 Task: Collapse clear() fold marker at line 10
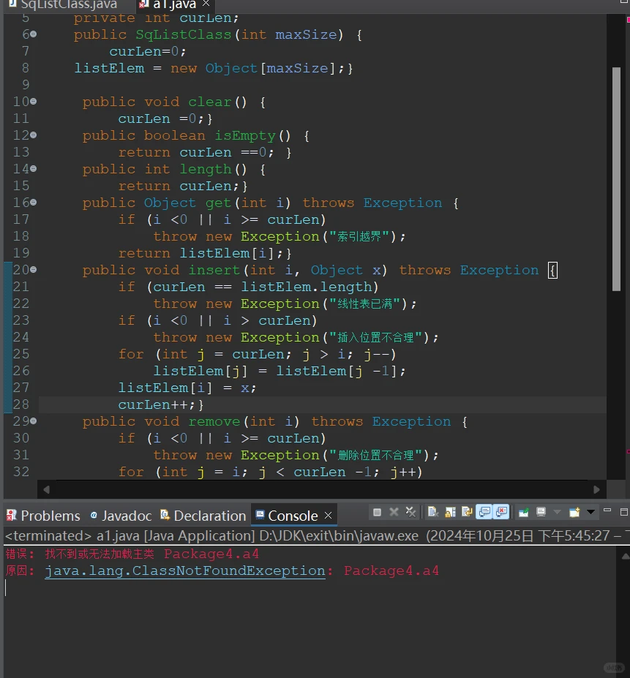[34, 102]
